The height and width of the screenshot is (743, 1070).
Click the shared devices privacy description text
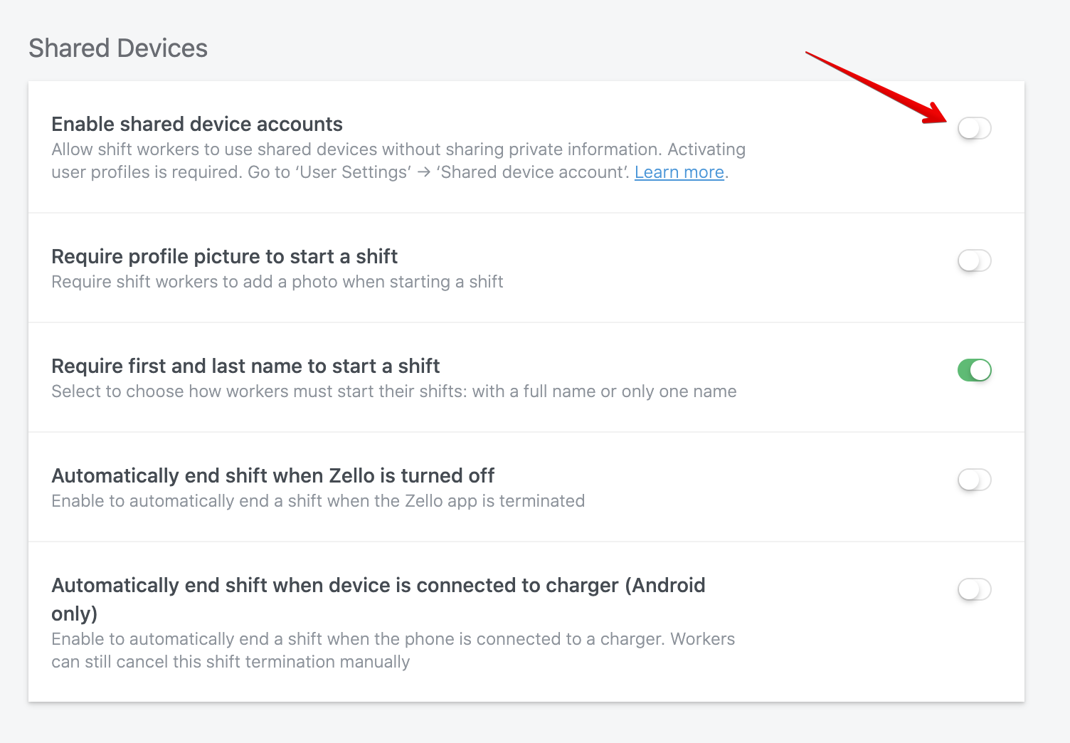pyautogui.click(x=398, y=149)
